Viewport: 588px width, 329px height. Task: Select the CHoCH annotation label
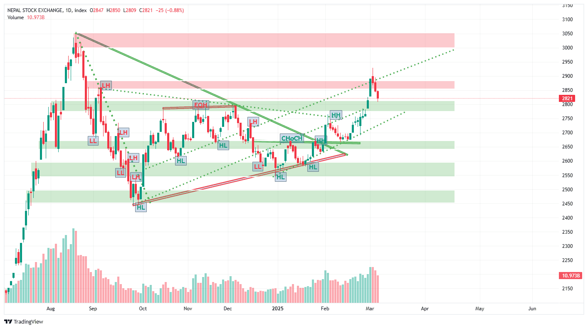[292, 139]
